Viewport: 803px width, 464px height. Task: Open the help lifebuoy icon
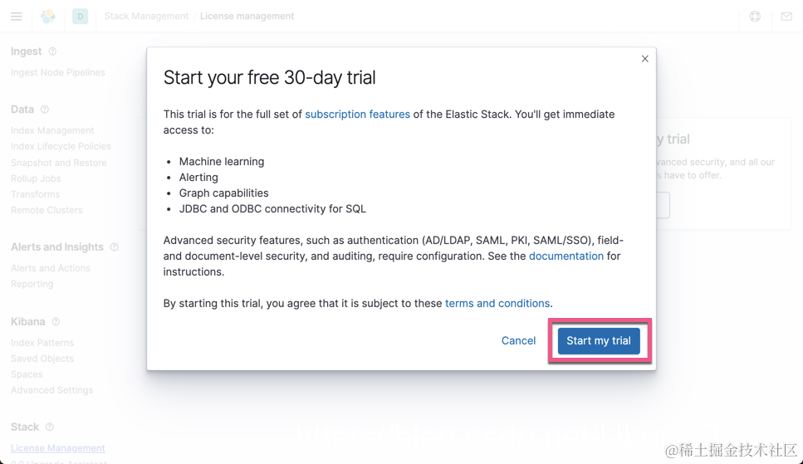point(755,16)
